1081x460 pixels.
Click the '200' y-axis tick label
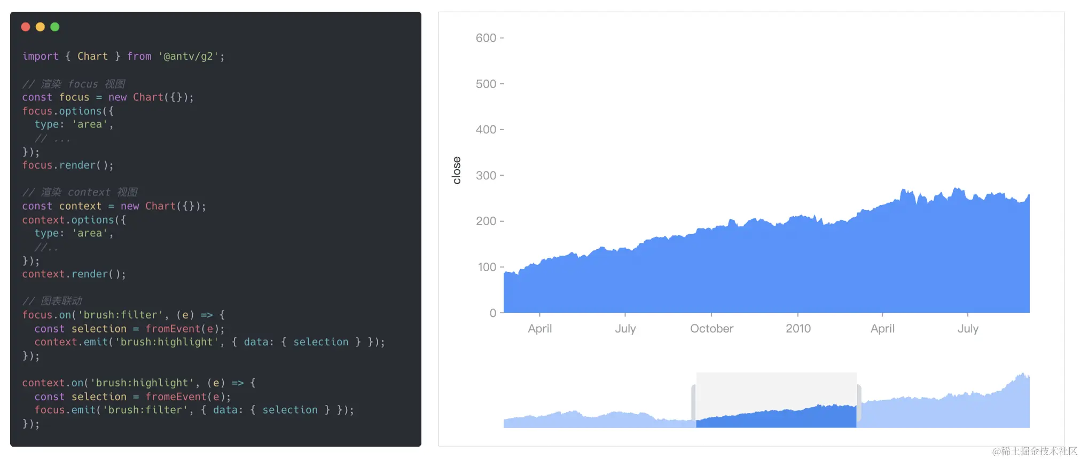[486, 221]
